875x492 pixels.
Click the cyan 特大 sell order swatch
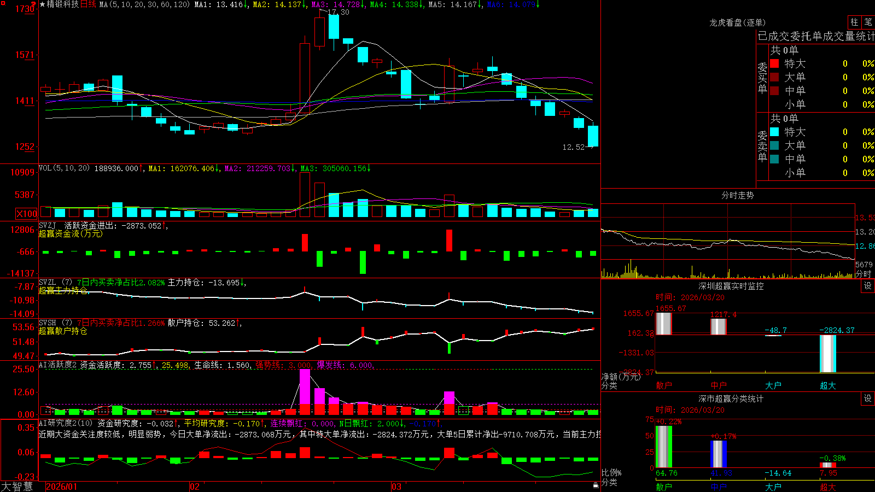tap(774, 132)
